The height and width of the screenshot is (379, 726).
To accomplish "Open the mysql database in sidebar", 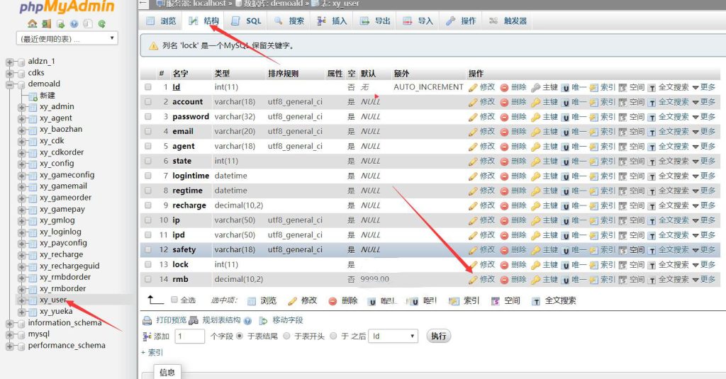I will click(38, 334).
